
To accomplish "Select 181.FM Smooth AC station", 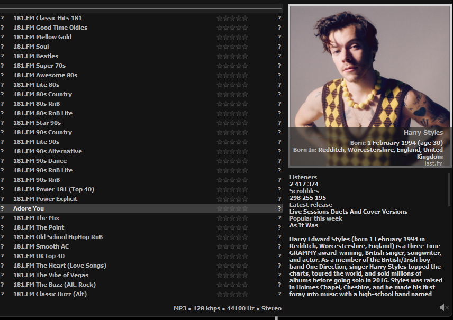I will point(141,246).
